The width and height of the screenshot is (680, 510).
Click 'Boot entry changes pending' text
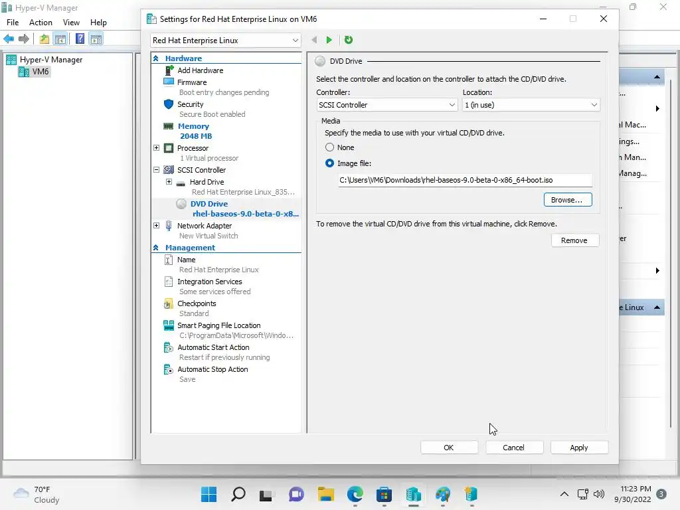[224, 92]
